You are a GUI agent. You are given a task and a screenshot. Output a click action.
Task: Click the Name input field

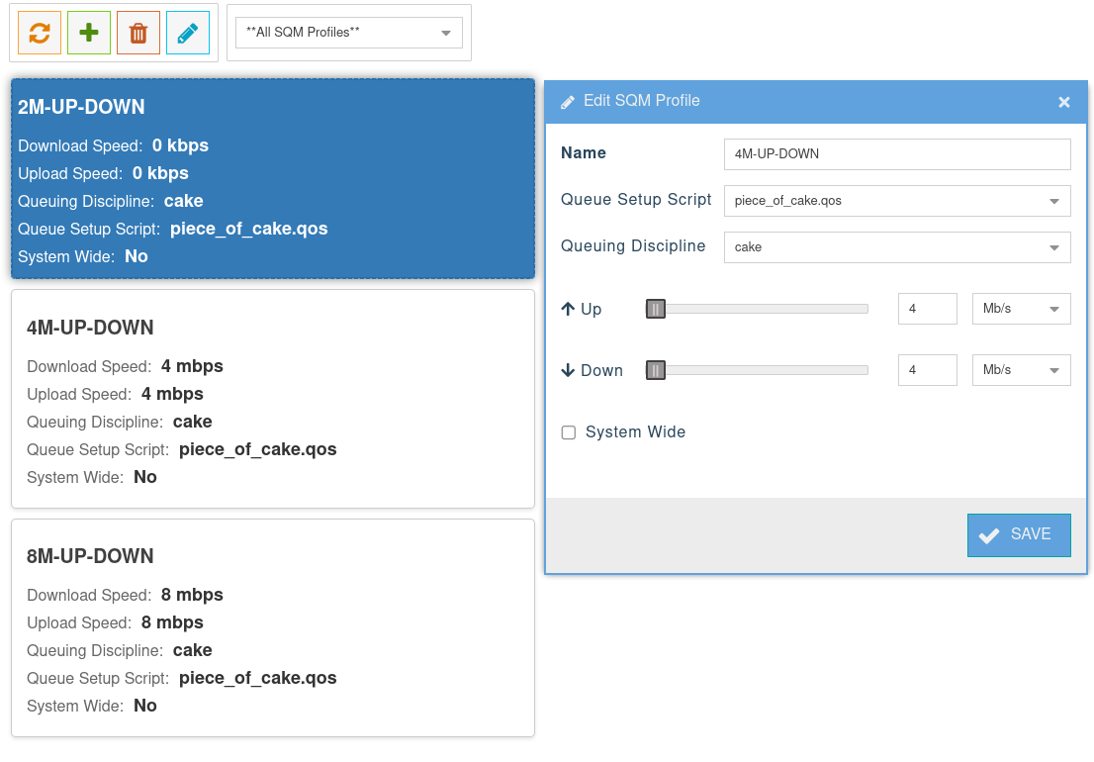[896, 154]
